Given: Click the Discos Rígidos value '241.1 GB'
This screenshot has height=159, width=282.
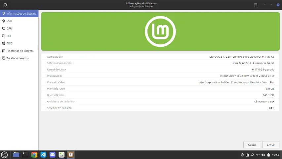Looking at the screenshot, I should [268, 95].
